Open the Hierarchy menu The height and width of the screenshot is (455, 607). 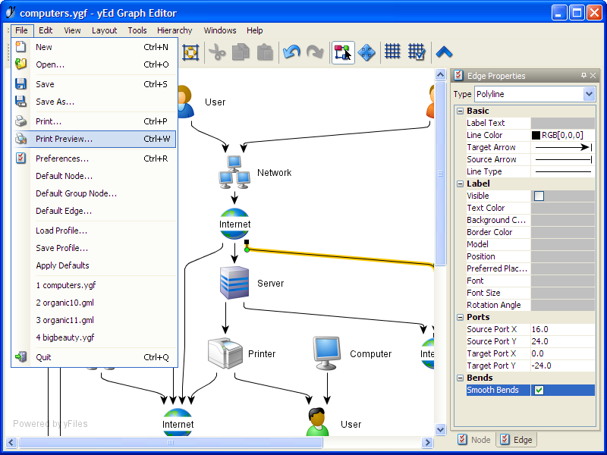(175, 30)
